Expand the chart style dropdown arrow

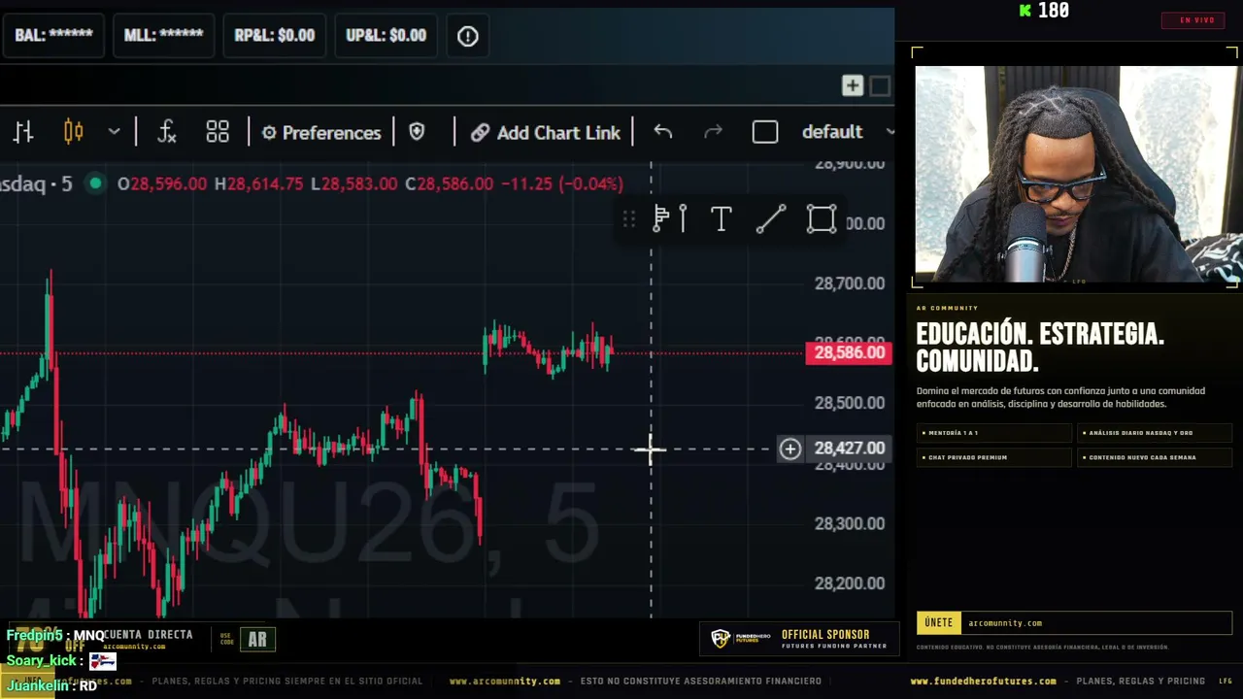114,132
